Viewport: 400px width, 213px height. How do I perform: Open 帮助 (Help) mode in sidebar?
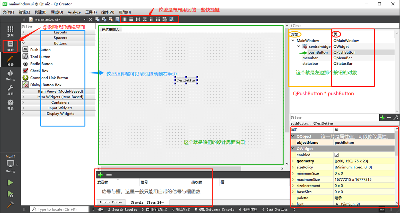tap(10, 105)
